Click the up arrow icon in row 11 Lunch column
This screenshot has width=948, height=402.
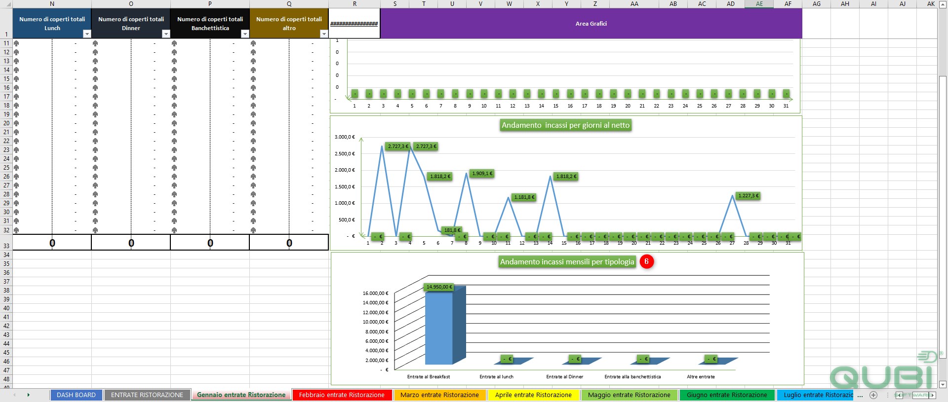pos(16,43)
